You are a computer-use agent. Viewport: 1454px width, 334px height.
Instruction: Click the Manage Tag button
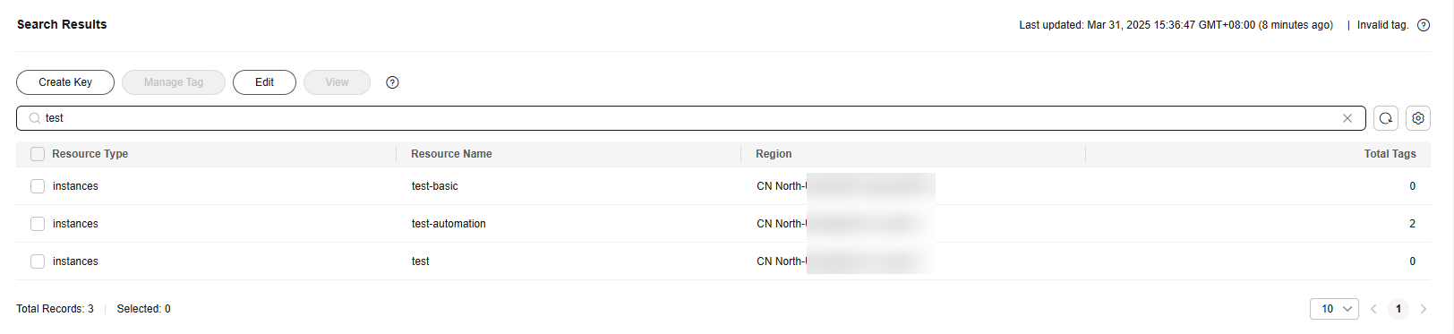coord(174,82)
